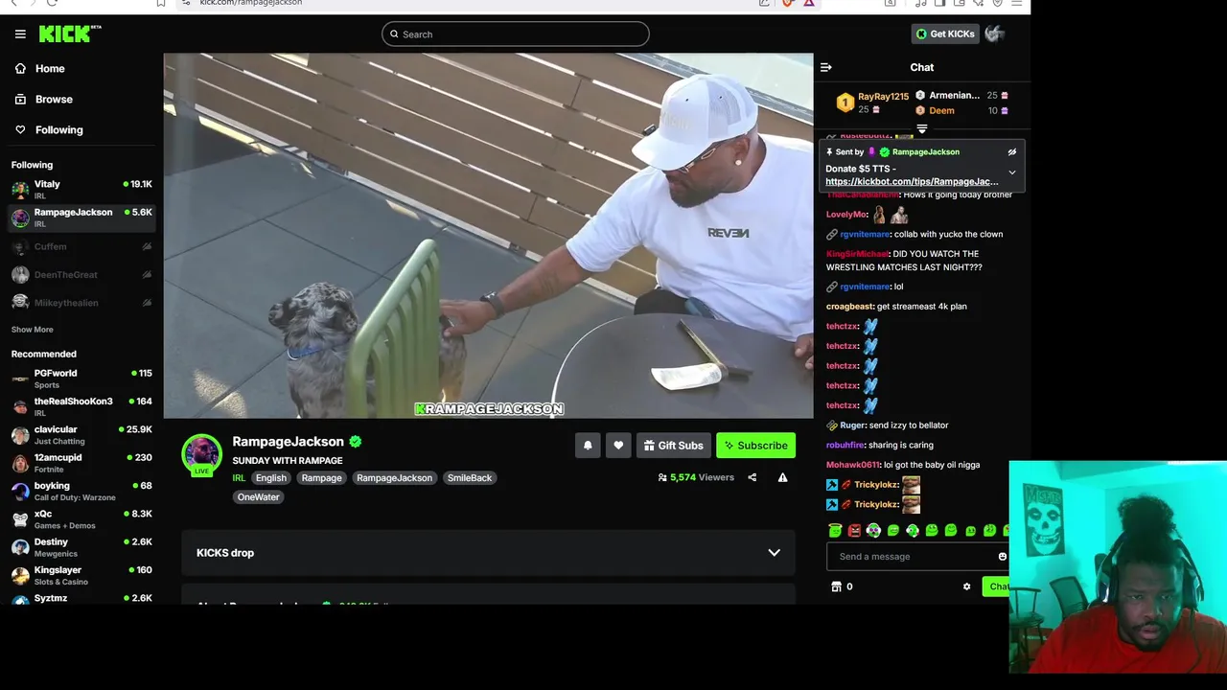Click the RampageJackson channel name heading
The height and width of the screenshot is (690, 1227).
point(288,441)
